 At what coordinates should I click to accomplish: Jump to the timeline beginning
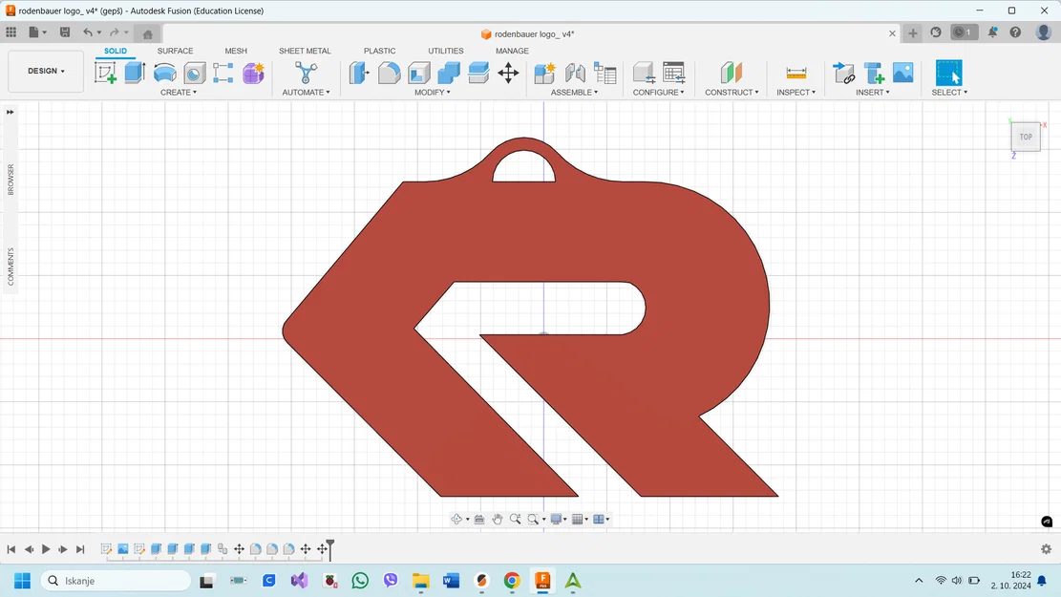[x=11, y=549]
